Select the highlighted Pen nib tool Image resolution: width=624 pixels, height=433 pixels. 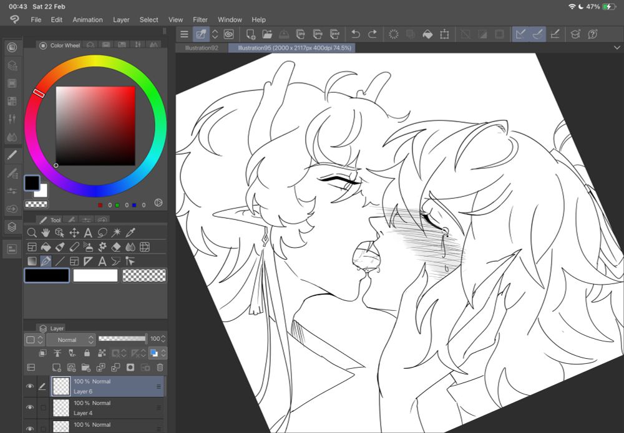pos(46,261)
